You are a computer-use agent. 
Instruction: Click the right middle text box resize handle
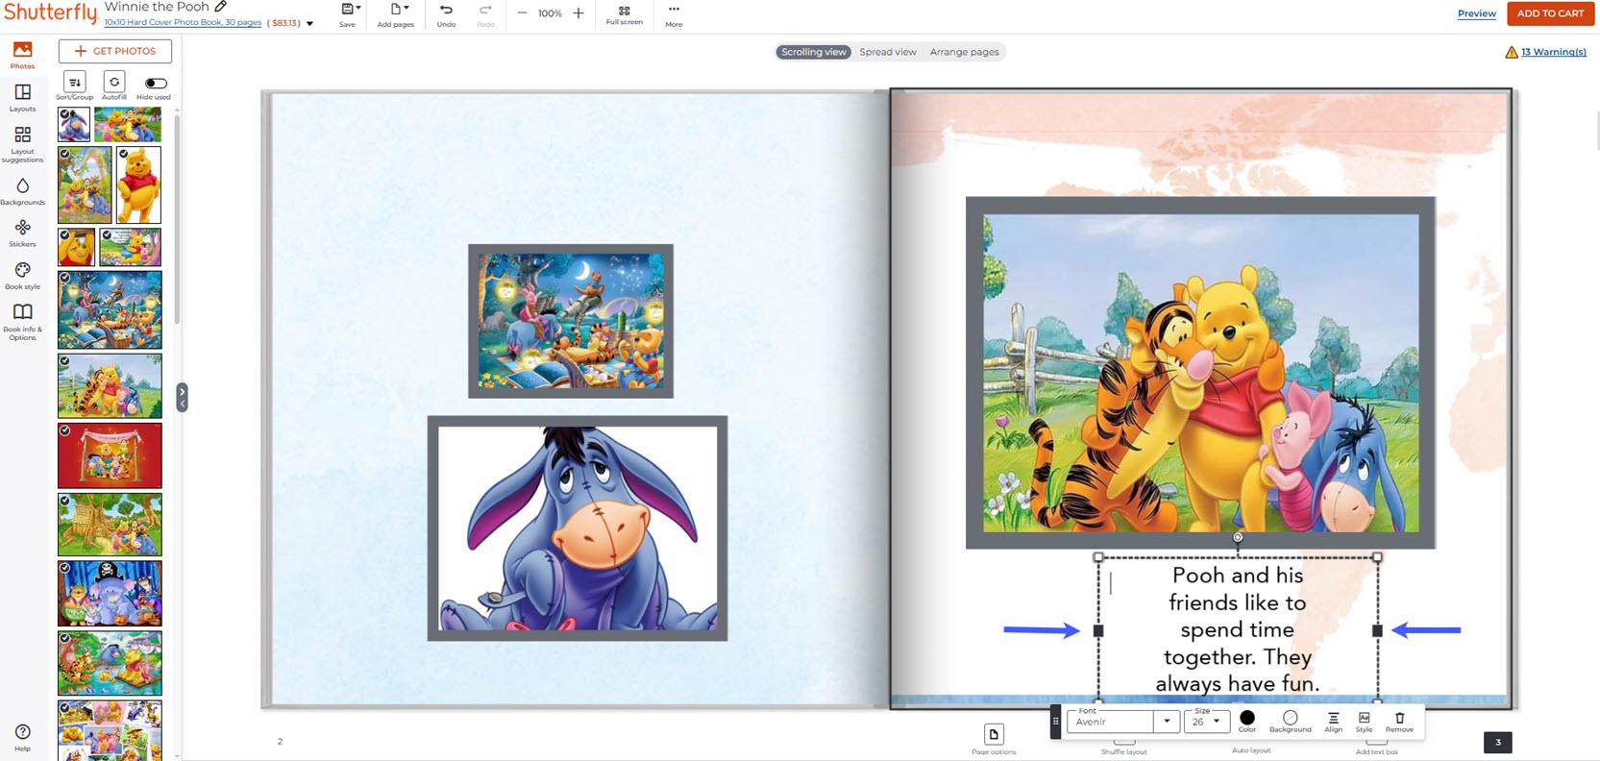click(x=1377, y=630)
